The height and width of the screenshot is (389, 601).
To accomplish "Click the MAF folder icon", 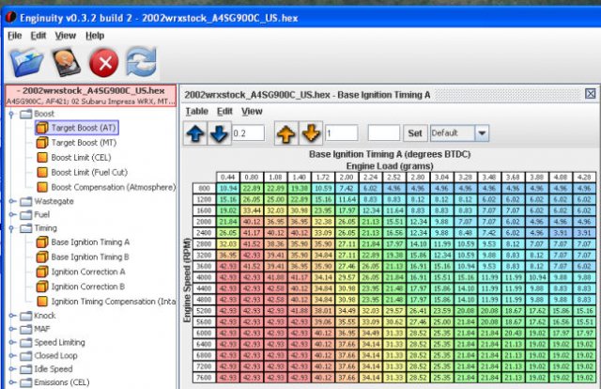I will [x=26, y=329].
